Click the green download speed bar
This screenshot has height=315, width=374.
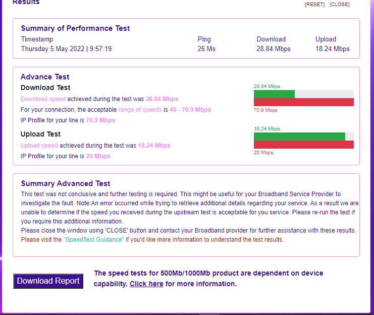[x=274, y=94]
